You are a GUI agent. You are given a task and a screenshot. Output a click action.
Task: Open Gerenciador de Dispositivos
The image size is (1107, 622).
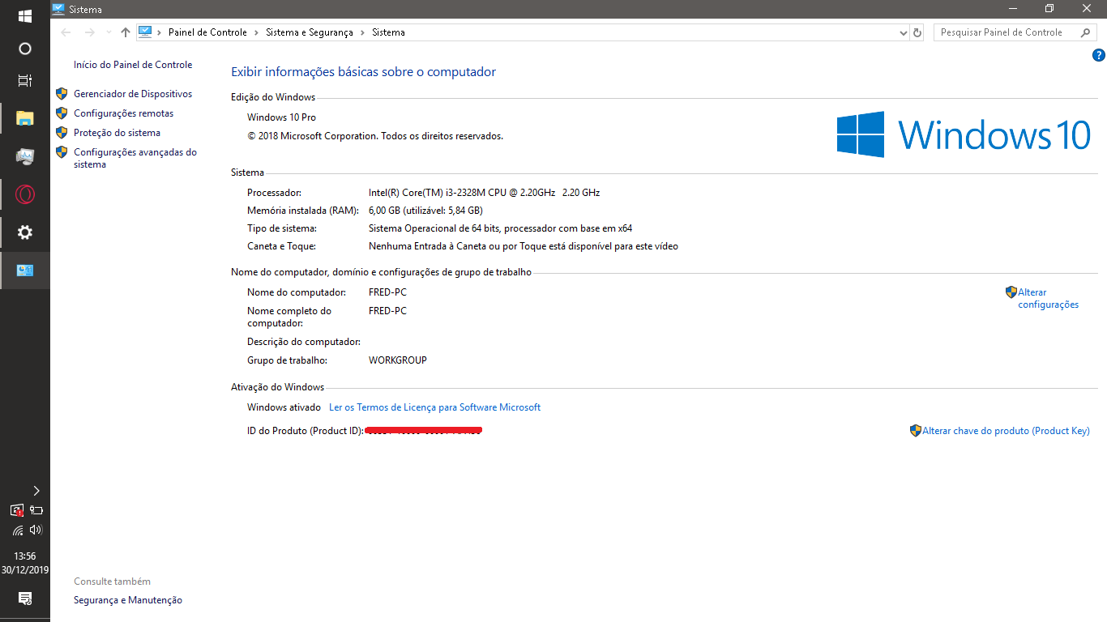[x=133, y=94]
